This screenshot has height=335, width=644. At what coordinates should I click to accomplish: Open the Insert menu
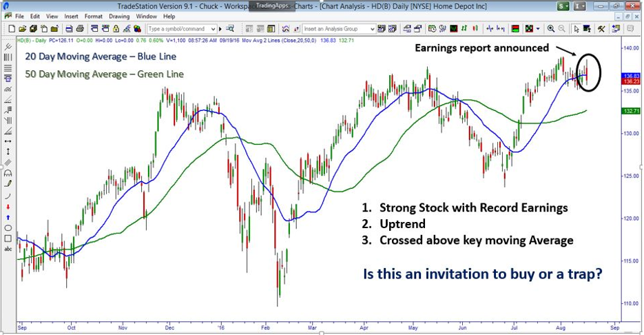71,17
